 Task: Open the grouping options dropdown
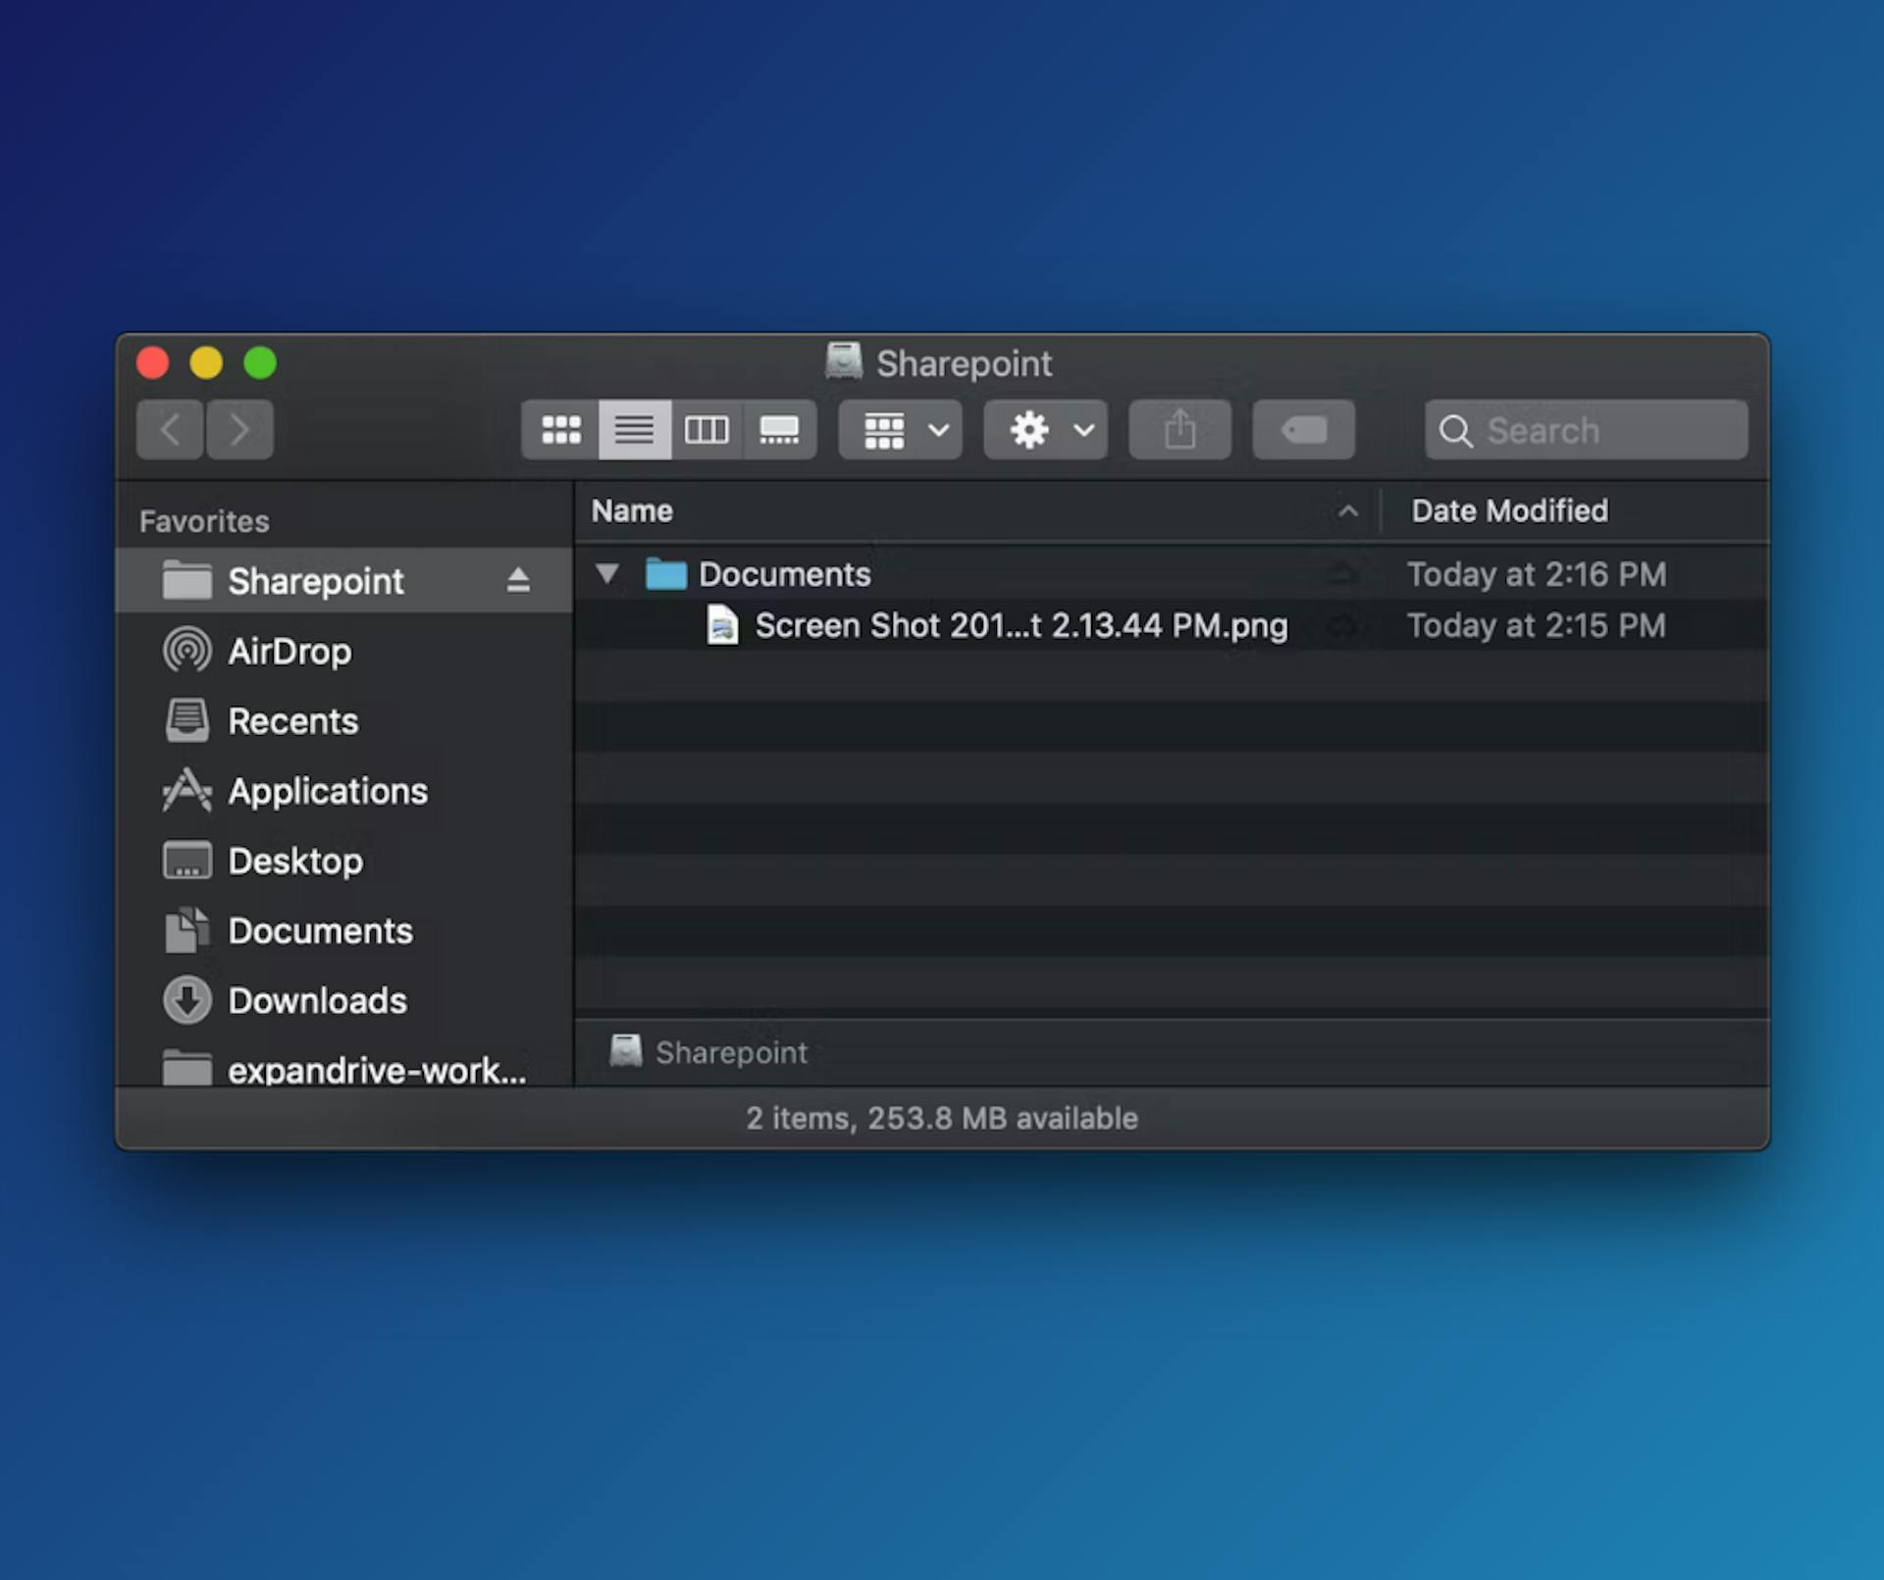click(898, 430)
